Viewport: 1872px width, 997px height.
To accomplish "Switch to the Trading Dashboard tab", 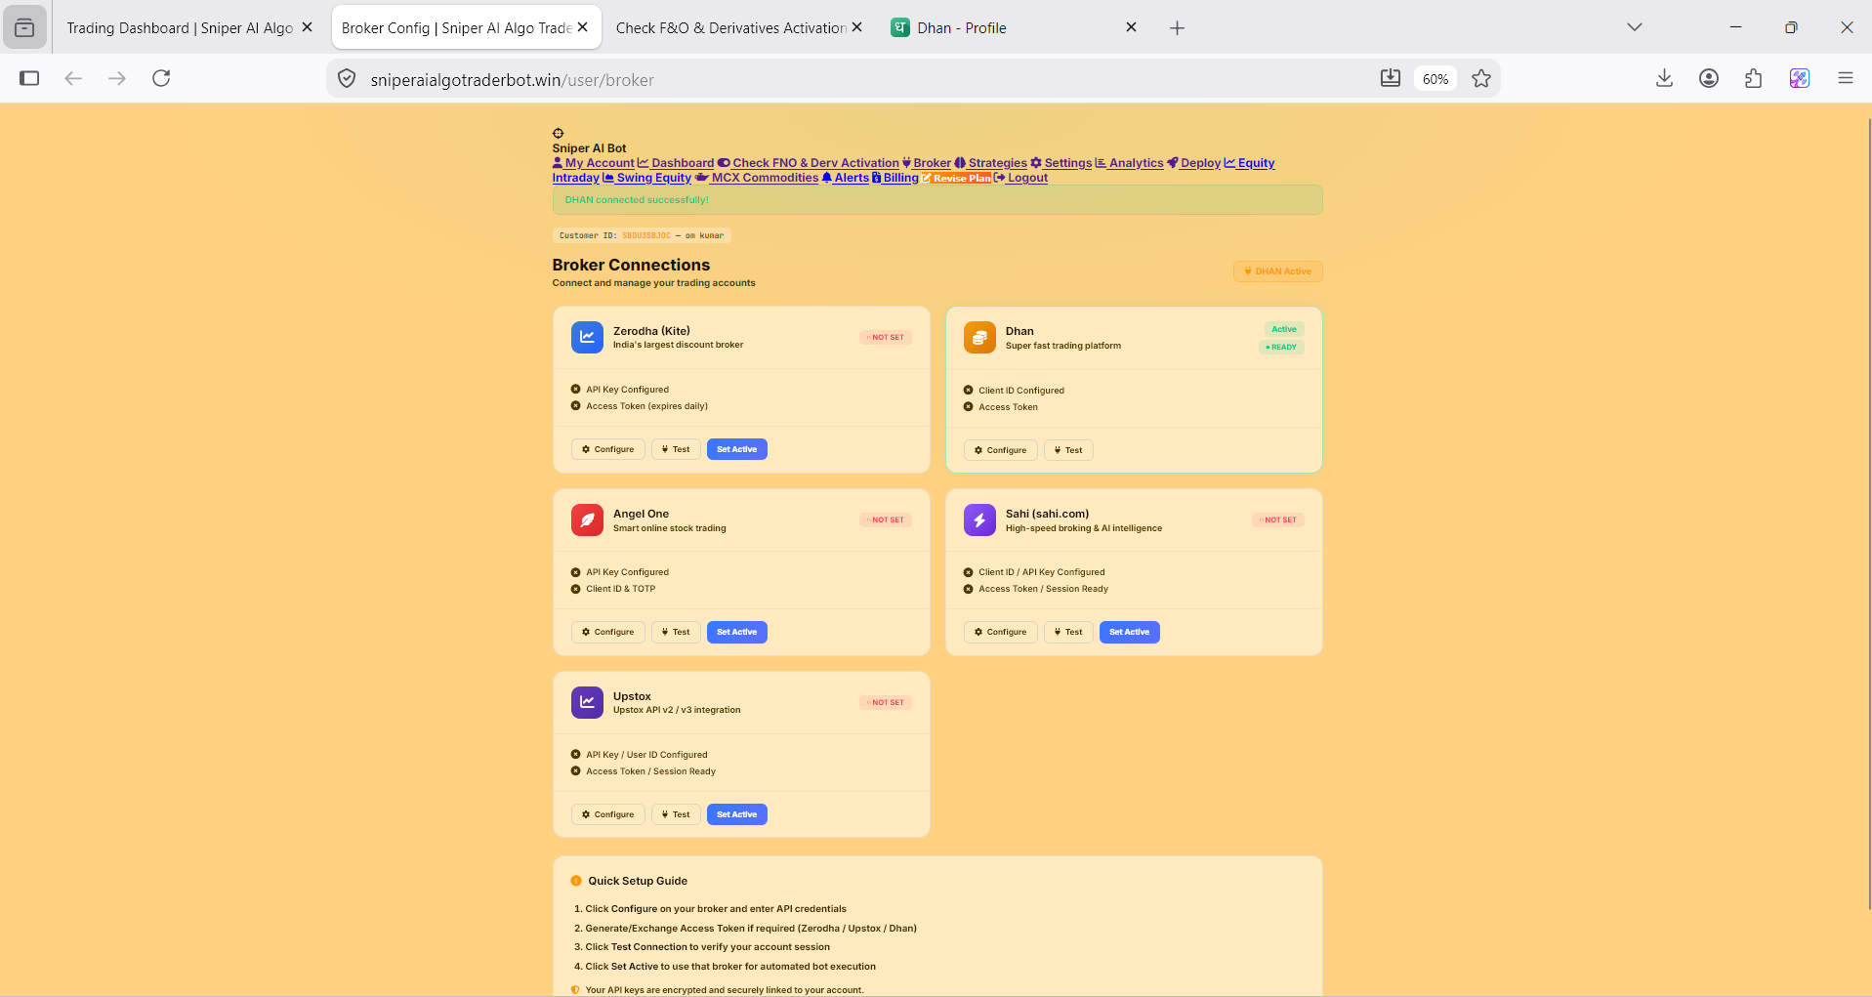I will (x=180, y=28).
